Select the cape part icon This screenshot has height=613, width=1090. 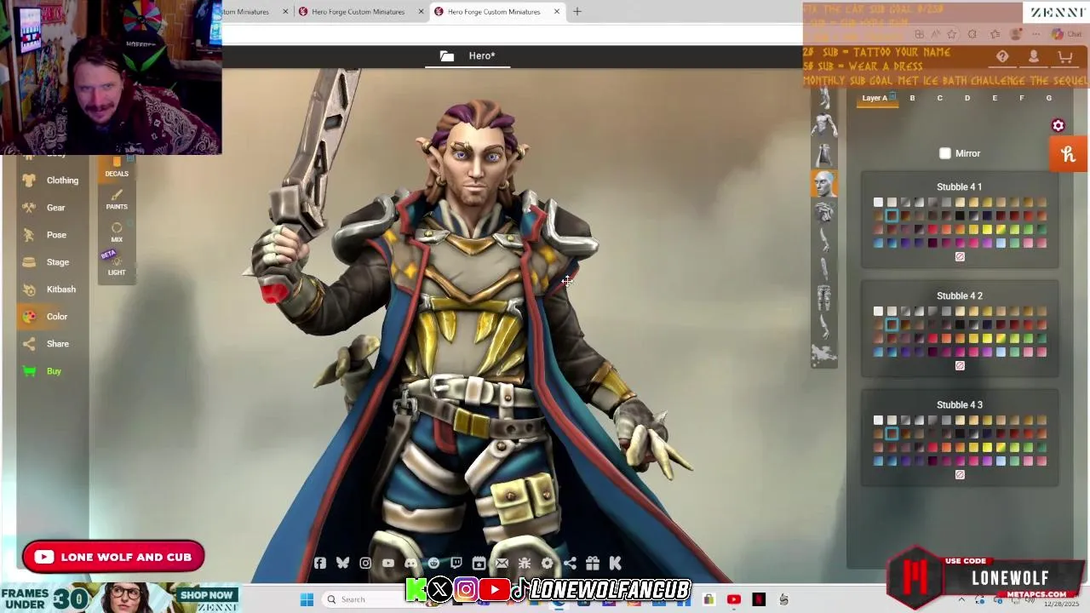point(824,154)
